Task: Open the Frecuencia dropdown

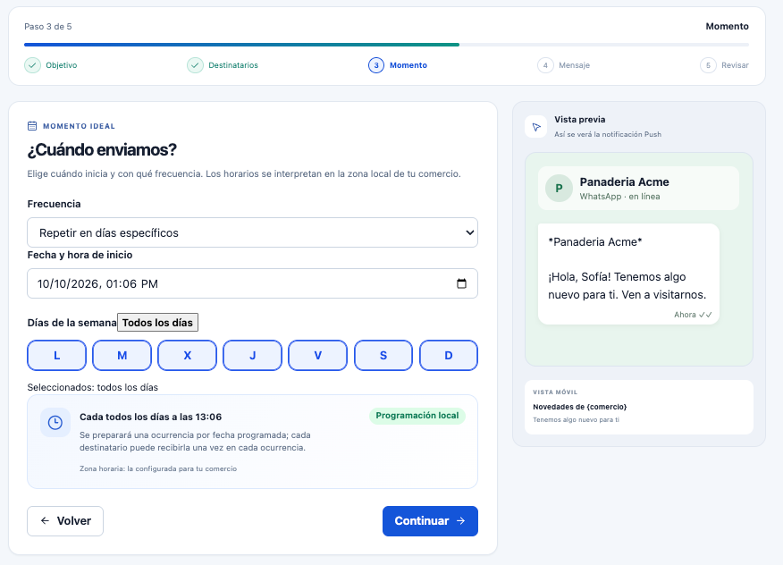Action: pos(253,232)
